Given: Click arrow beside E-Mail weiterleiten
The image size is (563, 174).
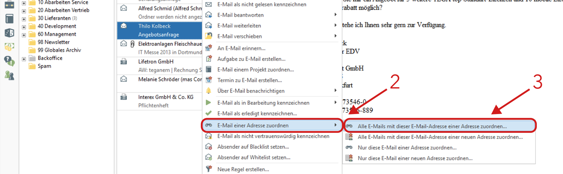Looking at the screenshot, I should click(x=335, y=25).
